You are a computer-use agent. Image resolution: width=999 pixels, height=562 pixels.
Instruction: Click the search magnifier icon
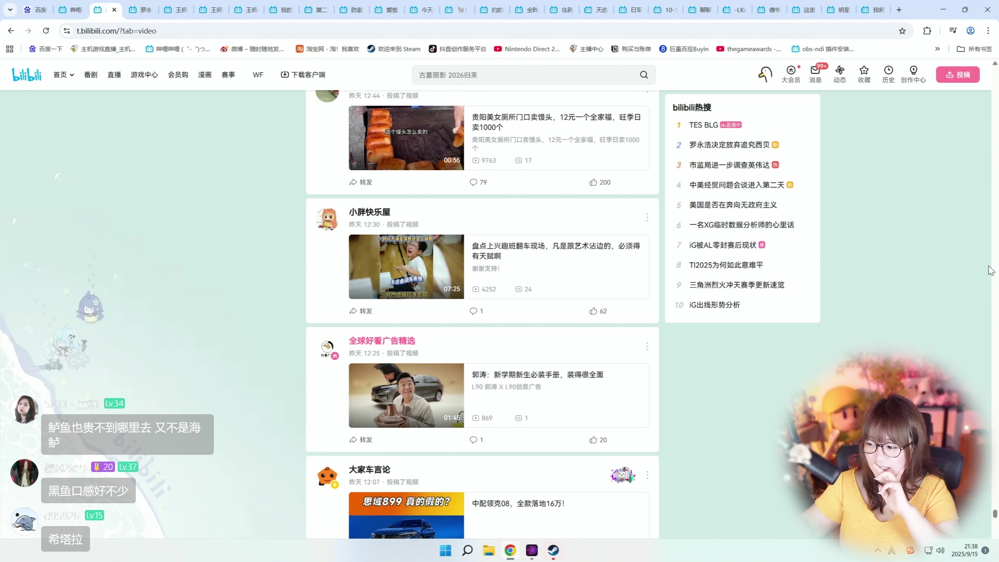(644, 75)
